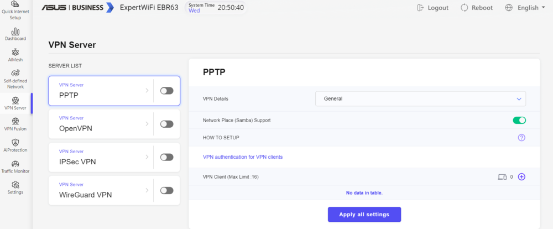Open the Settings gear icon
The width and height of the screenshot is (553, 229).
15,185
